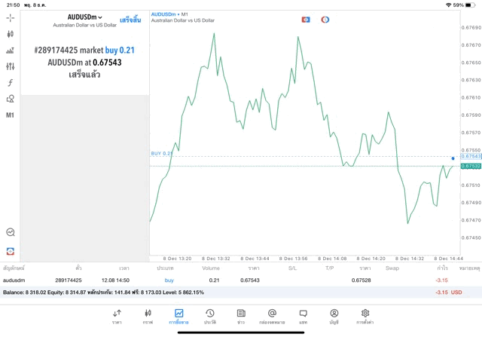The width and height of the screenshot is (482, 337).
Task: Sort by the สัญลักษณ์ column header
Action: pos(14,268)
